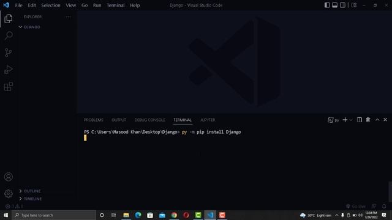This screenshot has height=220, width=392.
Task: Open Microsoft Store from taskbar
Action: [150, 215]
